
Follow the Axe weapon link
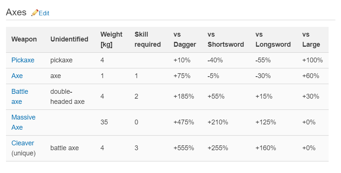pos(17,76)
